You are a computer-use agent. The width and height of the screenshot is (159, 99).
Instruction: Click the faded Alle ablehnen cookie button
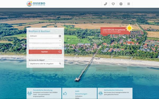click(48, 69)
